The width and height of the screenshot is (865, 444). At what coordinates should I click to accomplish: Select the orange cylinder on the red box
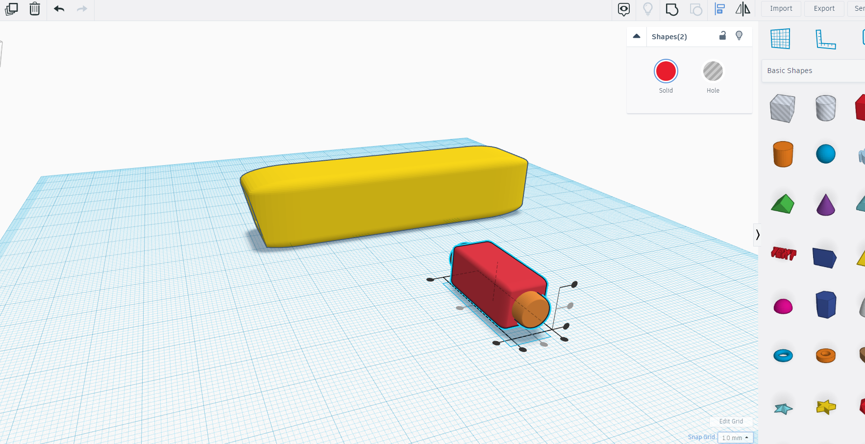[x=531, y=309]
